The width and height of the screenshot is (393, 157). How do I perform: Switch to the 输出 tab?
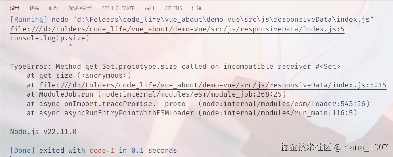point(15,8)
